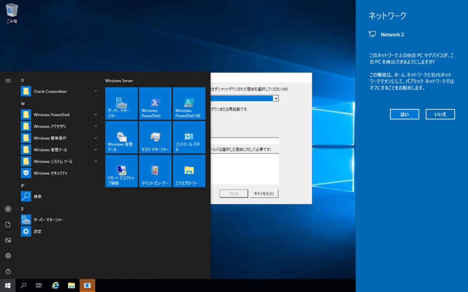Open the shutdown reason dropdown arrow
This screenshot has width=468, height=292.
tap(276, 99)
